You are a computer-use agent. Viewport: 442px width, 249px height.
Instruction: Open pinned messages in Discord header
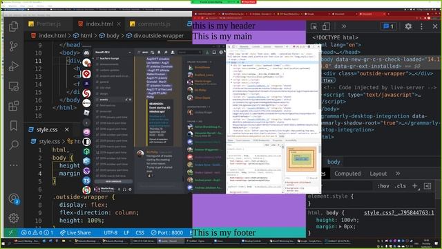[x=166, y=53]
